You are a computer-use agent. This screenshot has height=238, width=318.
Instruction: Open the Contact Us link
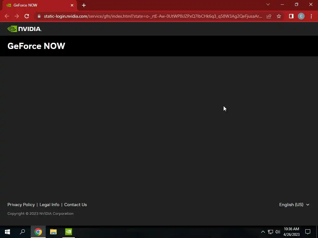(75, 205)
